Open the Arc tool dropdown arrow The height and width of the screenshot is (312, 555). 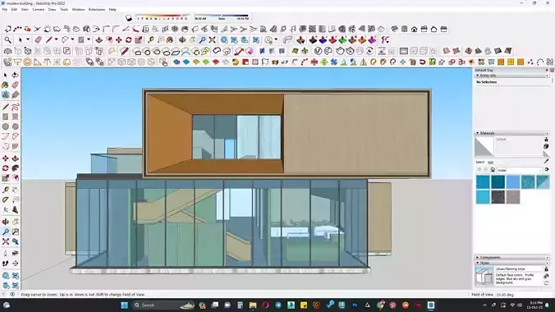(72, 39)
